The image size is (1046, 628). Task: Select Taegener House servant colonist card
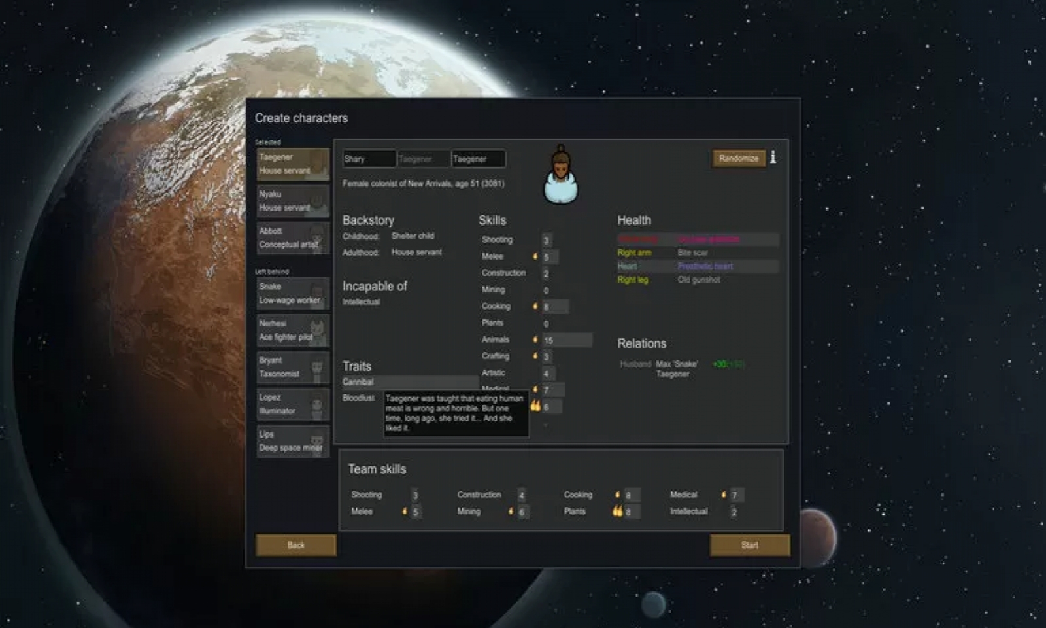point(293,164)
